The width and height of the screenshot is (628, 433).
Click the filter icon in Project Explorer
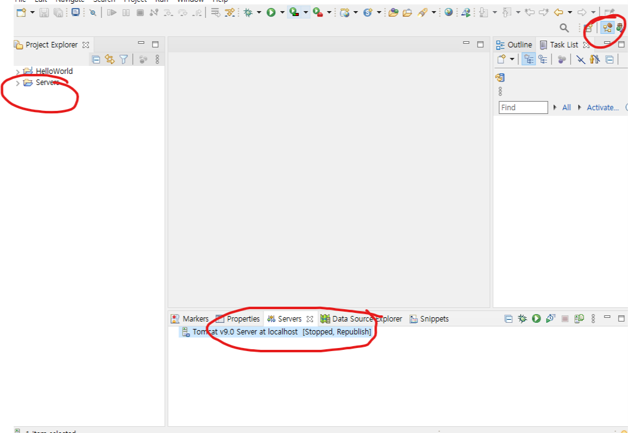[x=124, y=60]
